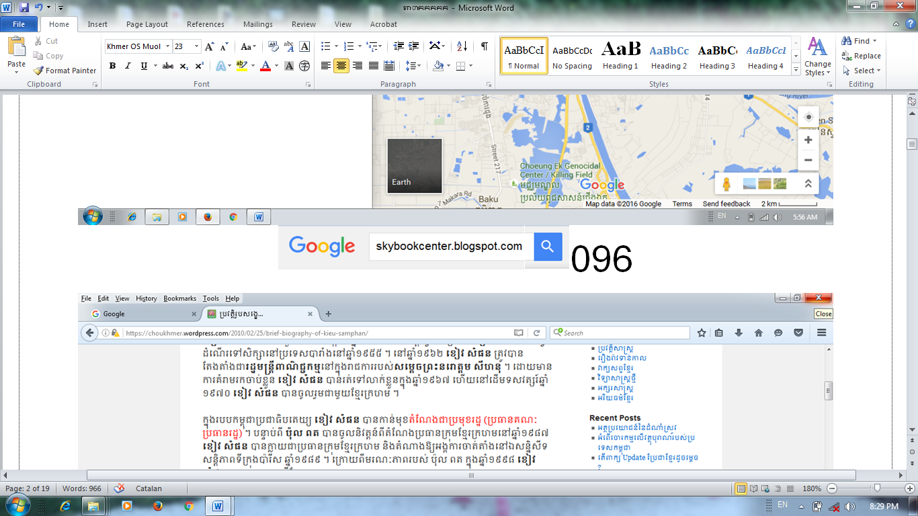Image resolution: width=918 pixels, height=516 pixels.
Task: Activate the Format Painter
Action: click(x=65, y=71)
